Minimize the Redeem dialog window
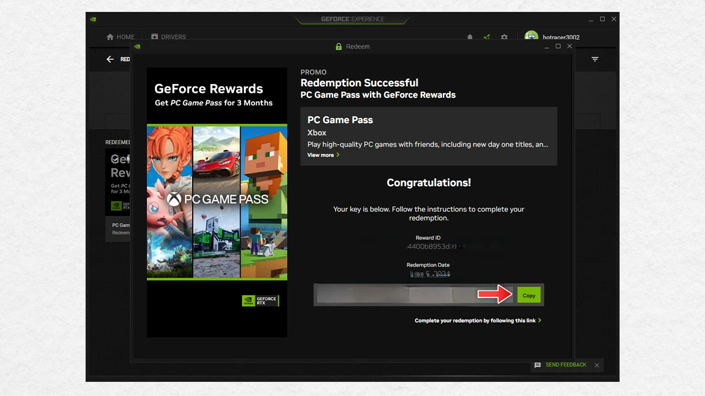 546,46
